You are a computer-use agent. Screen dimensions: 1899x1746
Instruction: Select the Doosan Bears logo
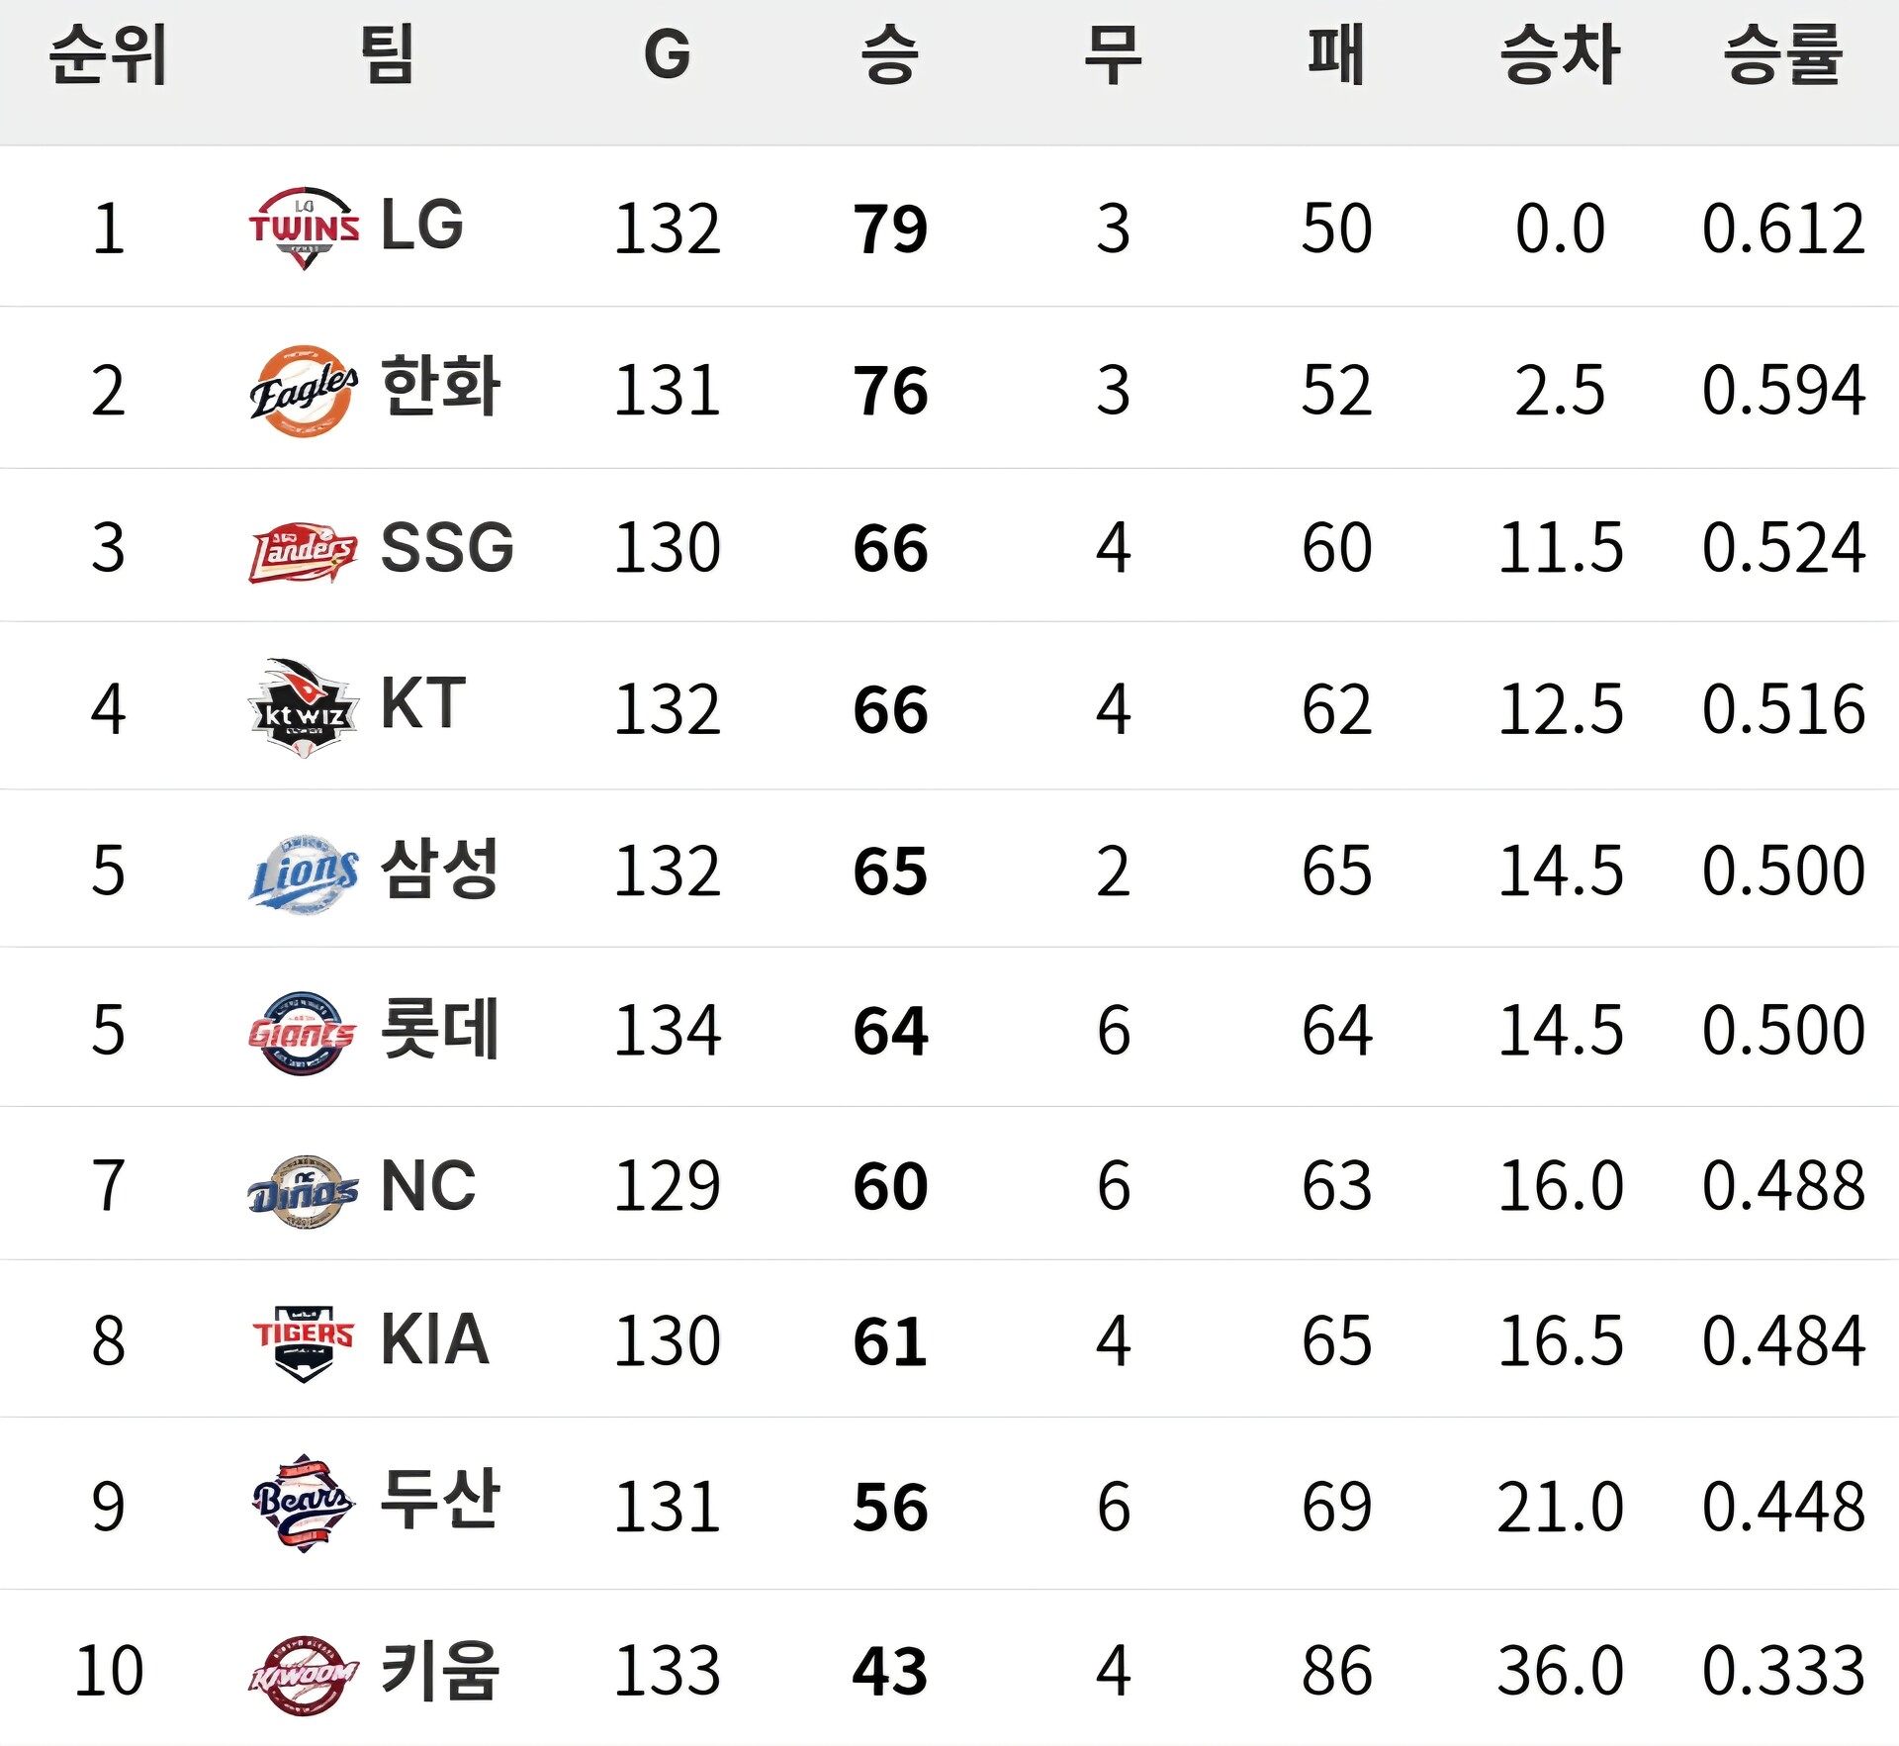coord(303,1503)
